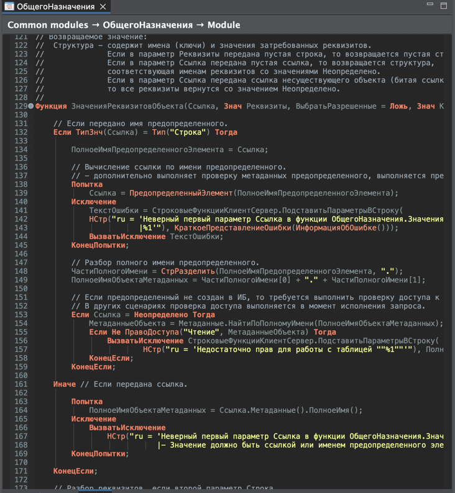Click ПолноеИмяПредопределенногоЭлемента variable on line 134
The image size is (455, 493).
pos(147,150)
